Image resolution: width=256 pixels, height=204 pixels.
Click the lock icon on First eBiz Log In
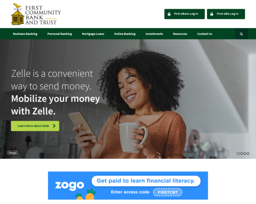[x=212, y=14]
